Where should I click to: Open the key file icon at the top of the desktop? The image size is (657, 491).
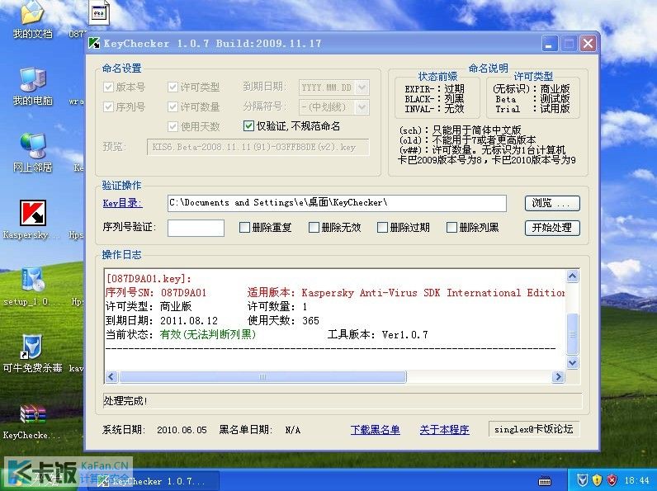click(99, 12)
